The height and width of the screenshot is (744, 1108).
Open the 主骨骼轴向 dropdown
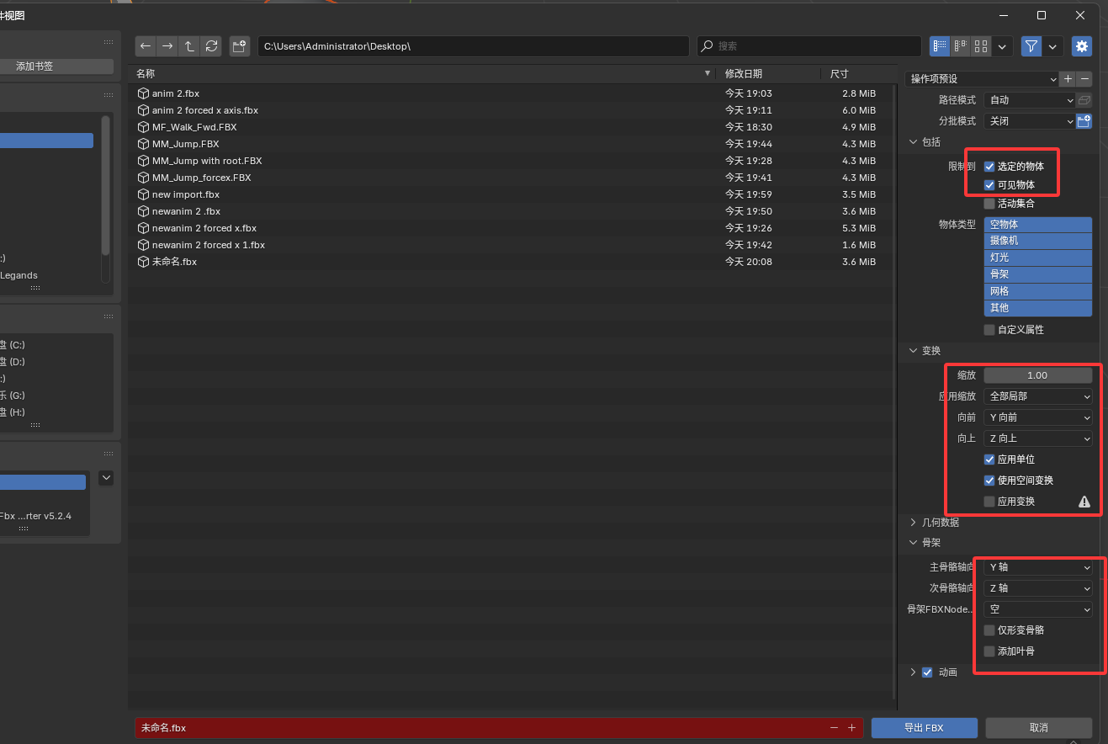[x=1038, y=567]
